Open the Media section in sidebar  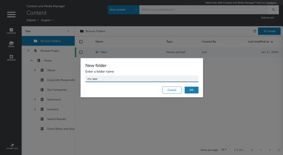click(x=11, y=44)
